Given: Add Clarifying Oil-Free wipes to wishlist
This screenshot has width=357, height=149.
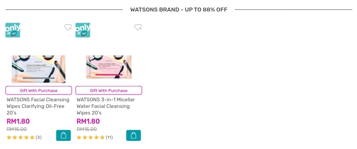Looking at the screenshot, I should pyautogui.click(x=68, y=28).
